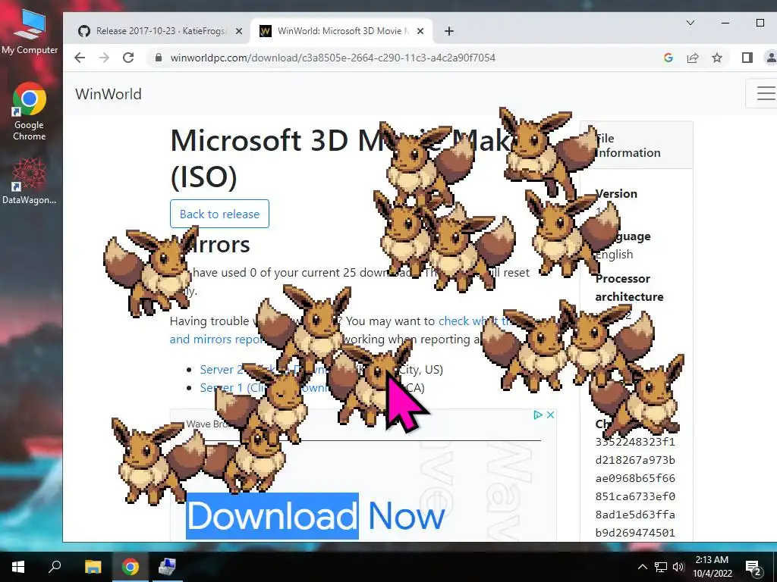This screenshot has height=582, width=777.
Task: Open network status tray icon
Action: click(x=661, y=567)
